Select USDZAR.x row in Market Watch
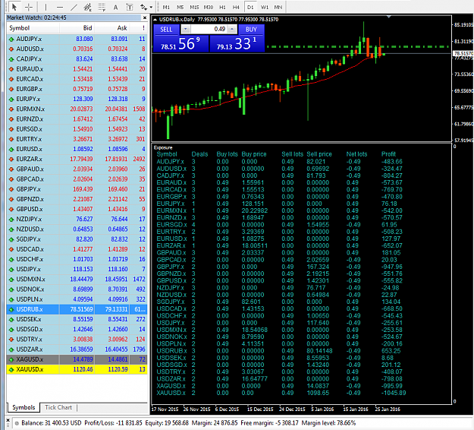Viewport: 474px width, 430px height. [77, 349]
